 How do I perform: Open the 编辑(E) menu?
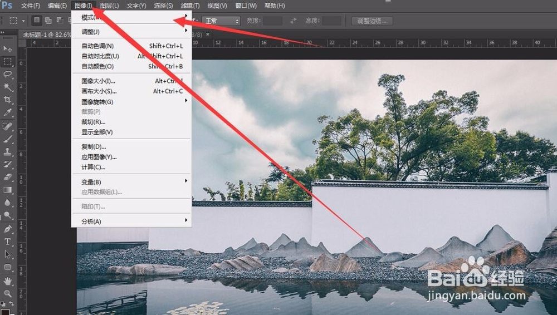[x=57, y=6]
